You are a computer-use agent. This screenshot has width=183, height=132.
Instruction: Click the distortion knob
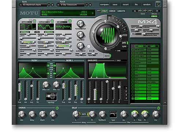pyautogui.click(x=46, y=85)
